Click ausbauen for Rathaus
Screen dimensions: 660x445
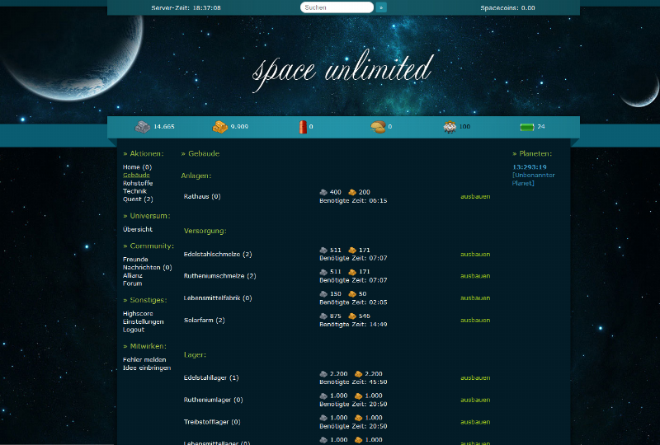(475, 196)
